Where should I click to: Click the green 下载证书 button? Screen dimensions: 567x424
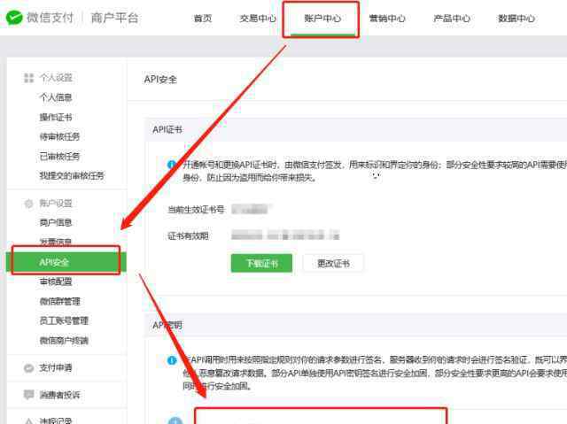point(260,264)
